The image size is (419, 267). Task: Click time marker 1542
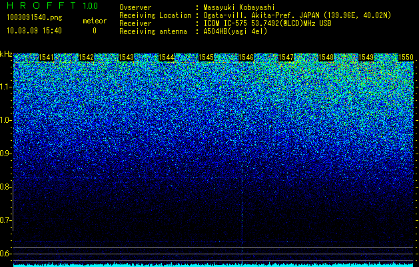(x=87, y=57)
